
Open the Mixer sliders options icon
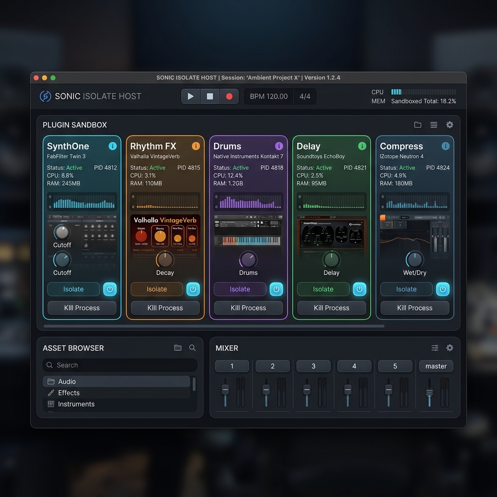coord(435,348)
